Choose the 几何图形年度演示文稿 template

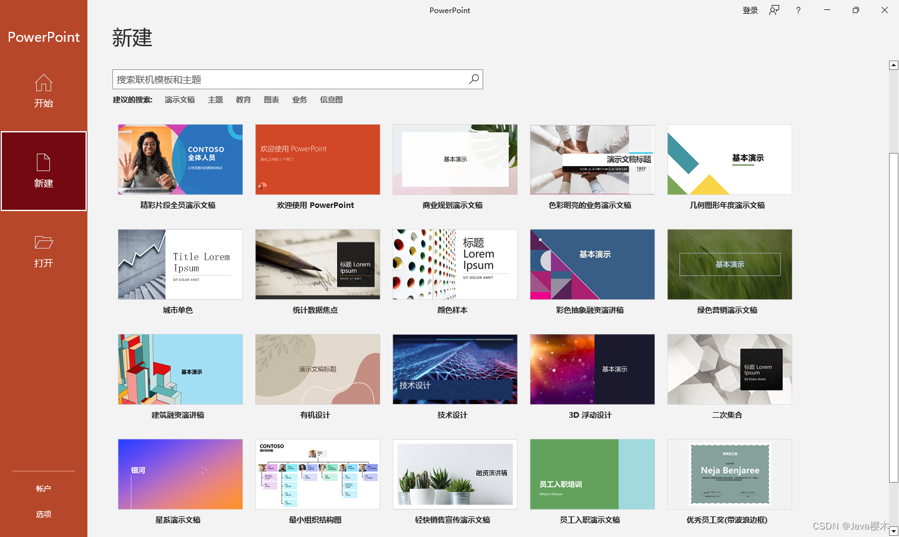point(730,159)
